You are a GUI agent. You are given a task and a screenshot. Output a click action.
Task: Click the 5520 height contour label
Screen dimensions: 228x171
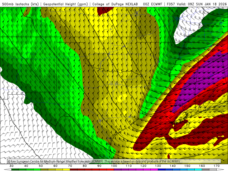164,94
